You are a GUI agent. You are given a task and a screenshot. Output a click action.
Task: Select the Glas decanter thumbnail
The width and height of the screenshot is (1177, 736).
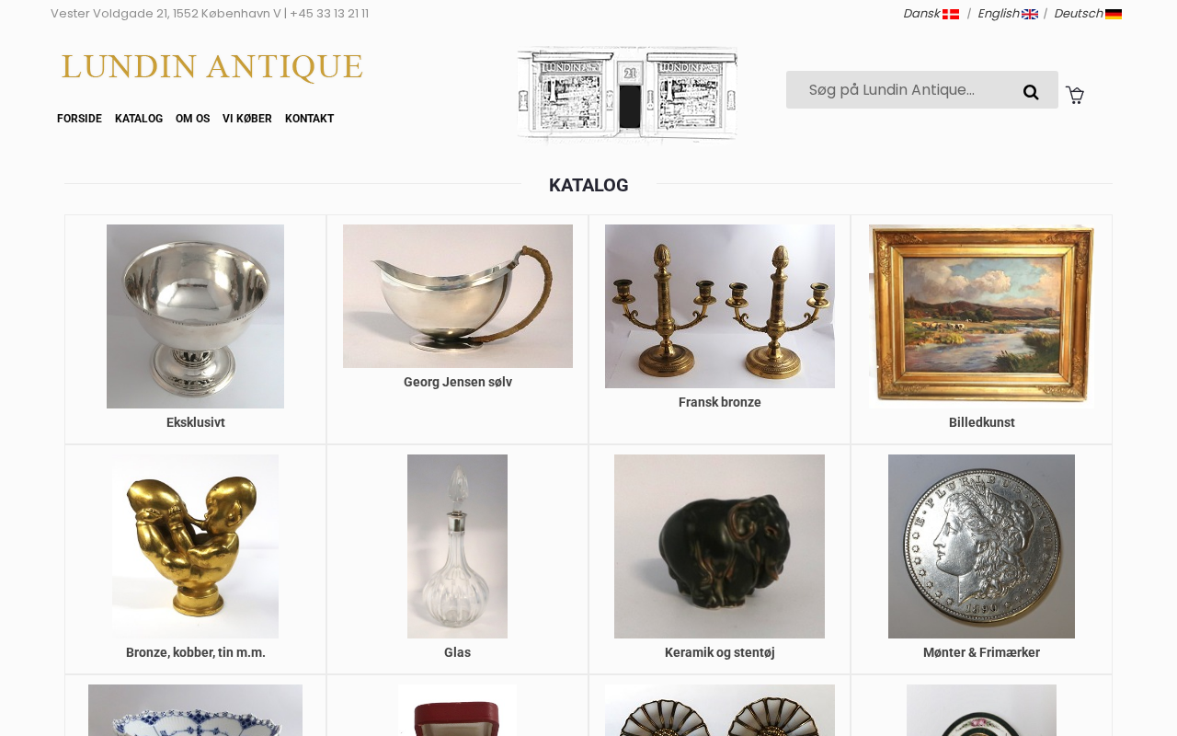pos(457,546)
